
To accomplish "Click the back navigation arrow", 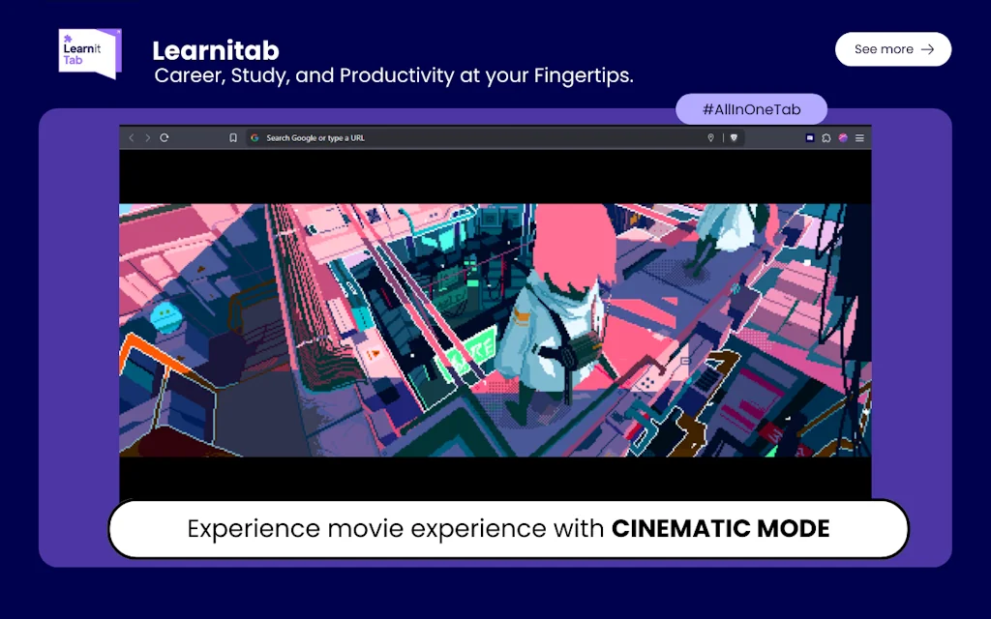I will [131, 137].
